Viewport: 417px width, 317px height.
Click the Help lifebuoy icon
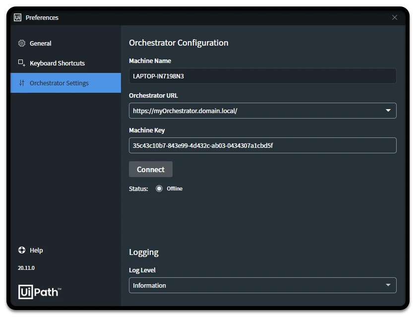click(22, 250)
